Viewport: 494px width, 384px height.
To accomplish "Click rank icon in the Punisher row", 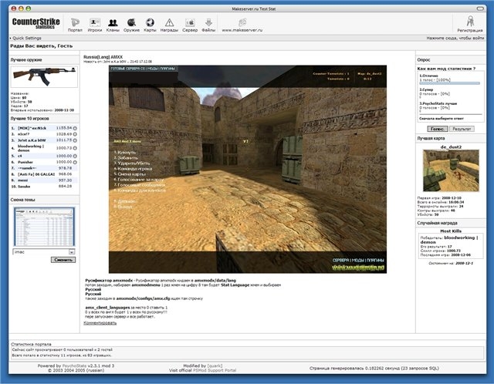I will tap(75, 162).
